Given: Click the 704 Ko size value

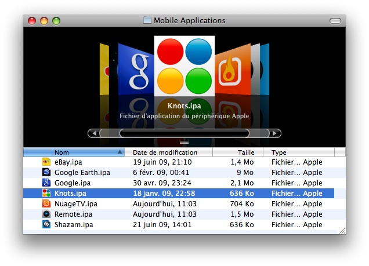Looking at the screenshot, I should (x=242, y=204).
